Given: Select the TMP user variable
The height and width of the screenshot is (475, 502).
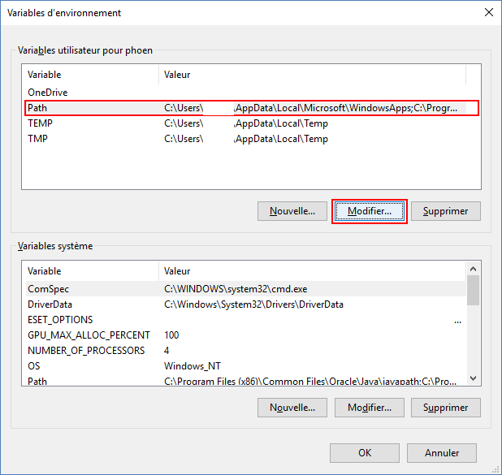Looking at the screenshot, I should (x=38, y=139).
